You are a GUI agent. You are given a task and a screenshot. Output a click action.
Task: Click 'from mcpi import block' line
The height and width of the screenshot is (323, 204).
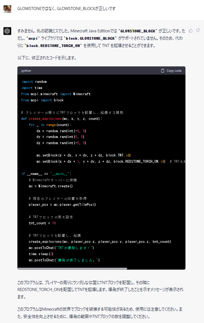click(42, 100)
